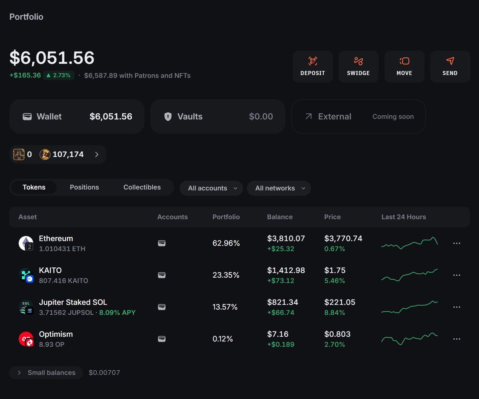Screen dimensions: 479x399
Task: Click the Jupiter Staked SOL logo
Action: point(26,307)
